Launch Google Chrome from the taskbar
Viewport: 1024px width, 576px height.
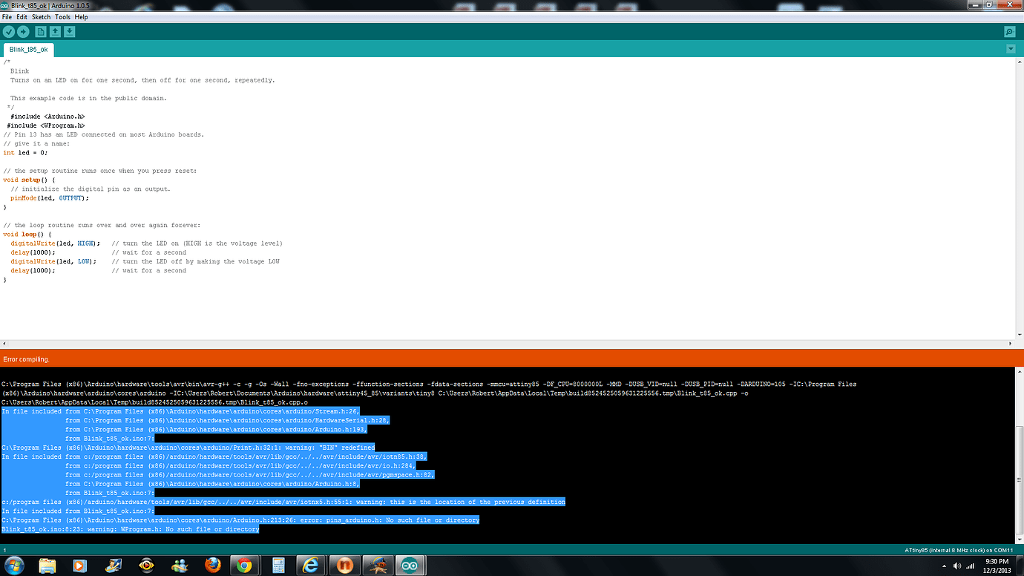click(245, 565)
